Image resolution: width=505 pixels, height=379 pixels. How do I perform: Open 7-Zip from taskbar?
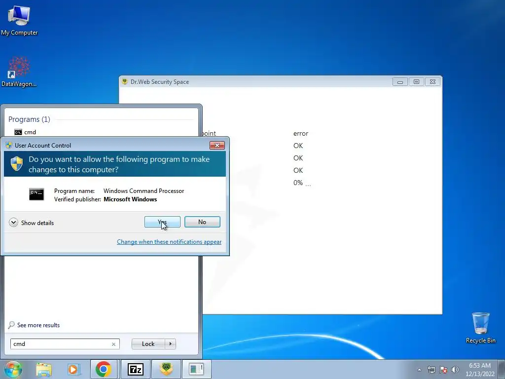point(136,369)
